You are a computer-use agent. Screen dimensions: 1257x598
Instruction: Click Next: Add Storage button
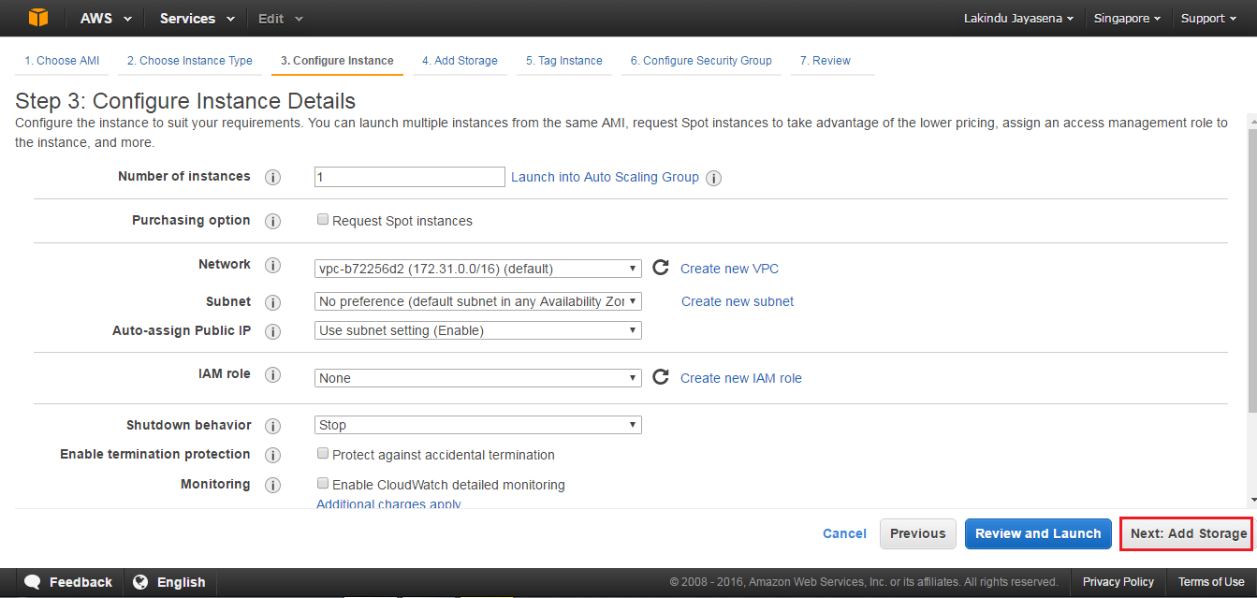1189,533
